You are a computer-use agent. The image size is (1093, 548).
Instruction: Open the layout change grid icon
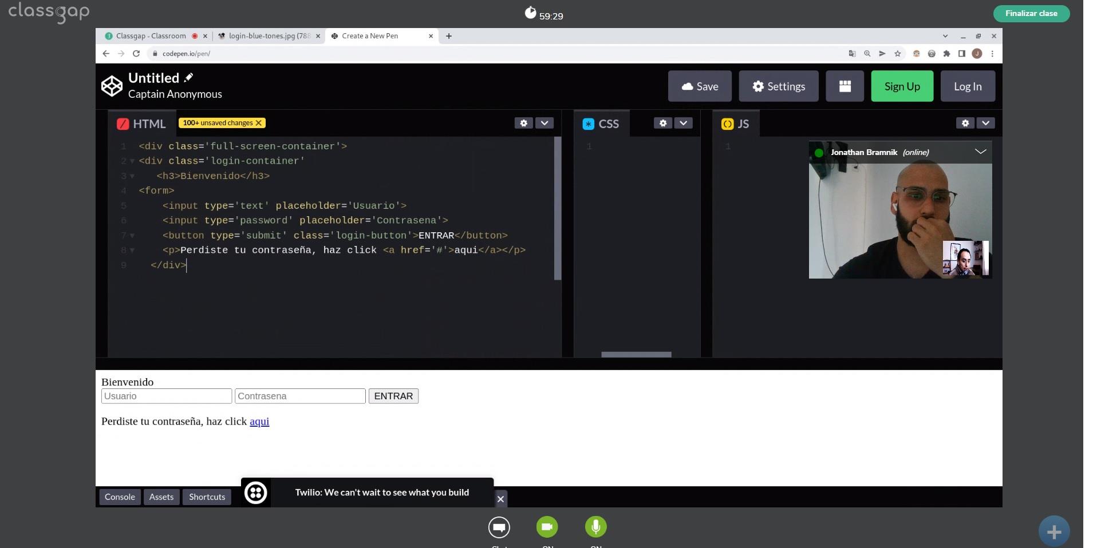tap(845, 86)
